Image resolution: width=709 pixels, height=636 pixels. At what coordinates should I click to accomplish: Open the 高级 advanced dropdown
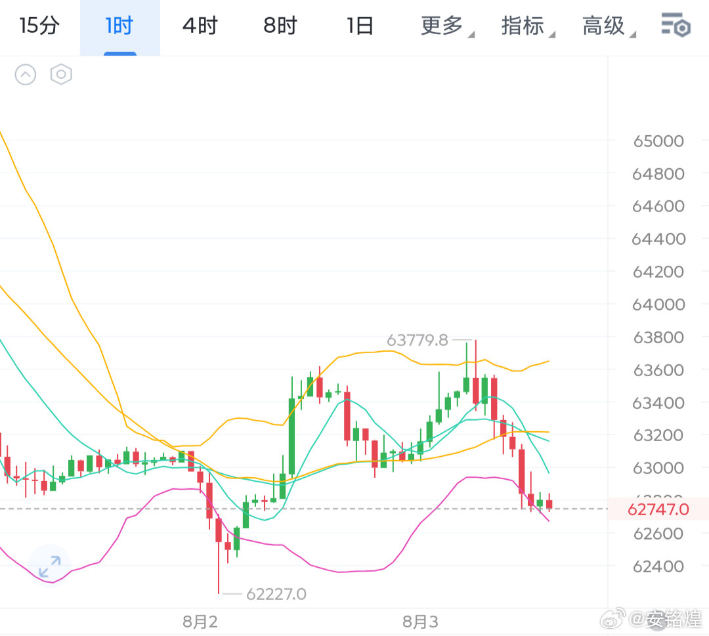pos(609,26)
